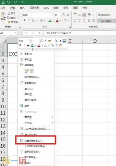116x166 pixels.
Task: Toggle Underline in the ribbon font group
Action: [33, 21]
